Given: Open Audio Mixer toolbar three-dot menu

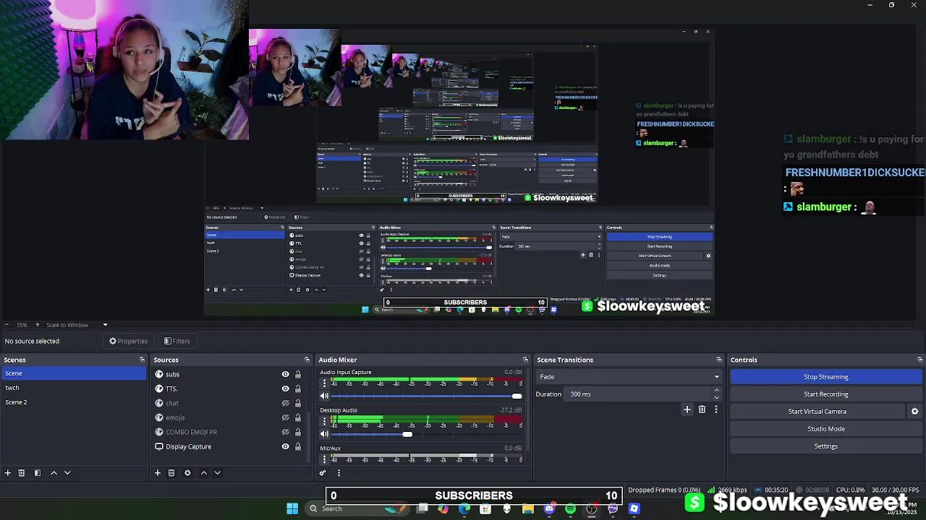Looking at the screenshot, I should point(339,473).
